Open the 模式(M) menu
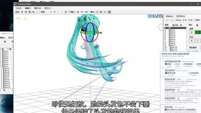The height and width of the screenshot is (113, 201). [38, 8]
